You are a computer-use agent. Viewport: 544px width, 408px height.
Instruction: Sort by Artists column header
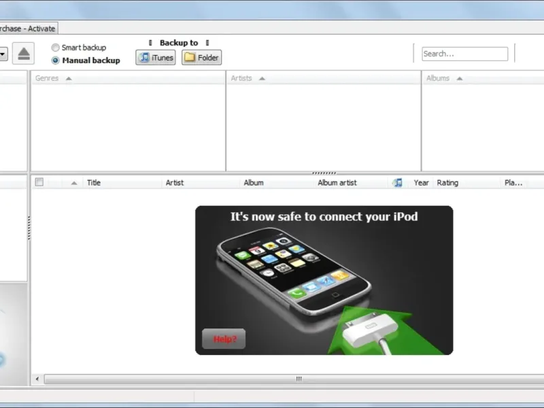point(324,78)
